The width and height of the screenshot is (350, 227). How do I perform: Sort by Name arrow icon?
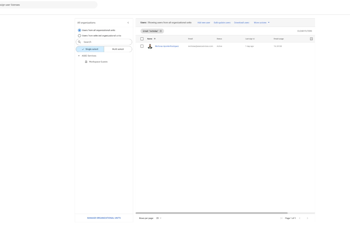coord(155,39)
